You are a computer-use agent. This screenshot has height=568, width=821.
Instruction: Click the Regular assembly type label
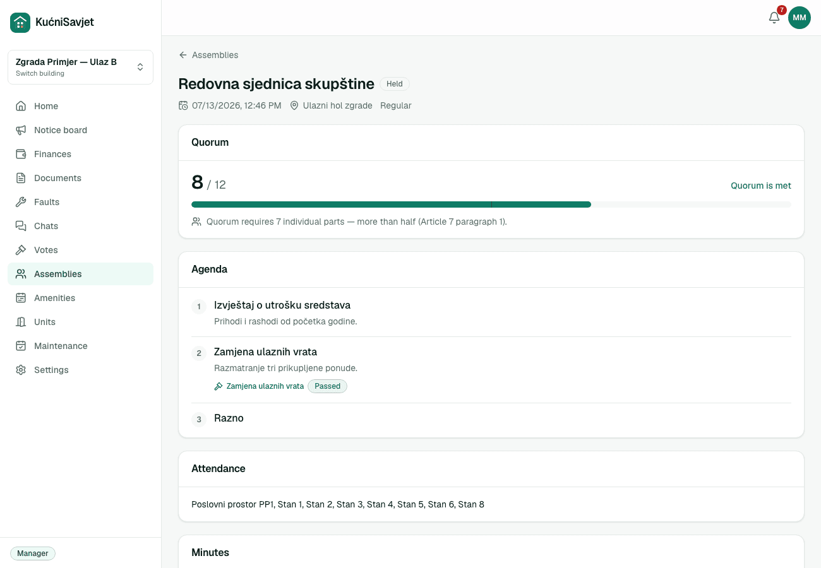point(396,105)
